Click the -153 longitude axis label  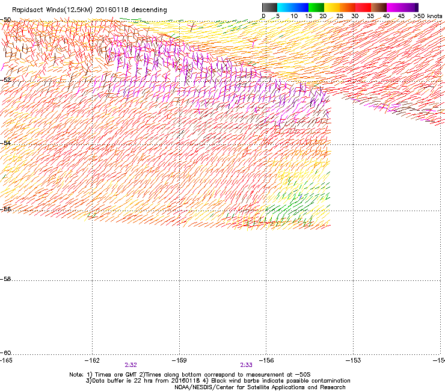click(x=354, y=360)
